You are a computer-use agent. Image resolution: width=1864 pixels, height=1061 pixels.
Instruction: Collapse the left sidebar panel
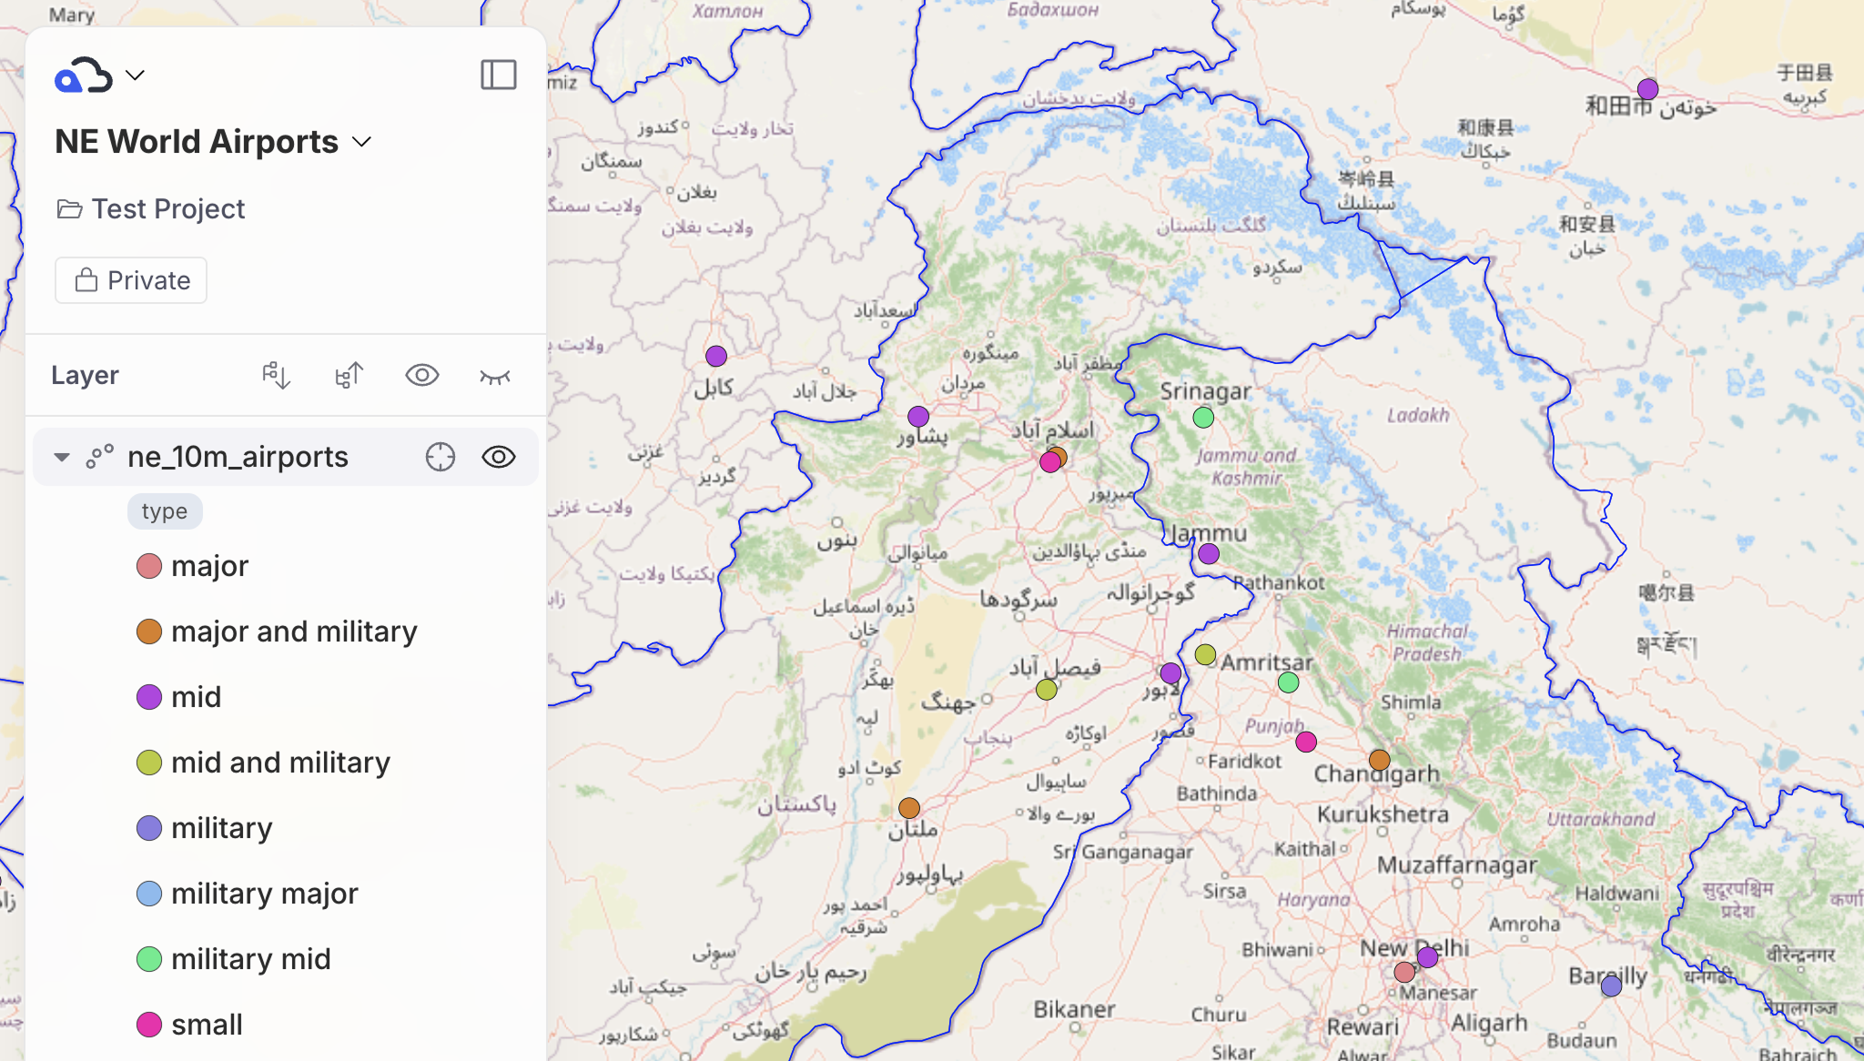(x=498, y=74)
